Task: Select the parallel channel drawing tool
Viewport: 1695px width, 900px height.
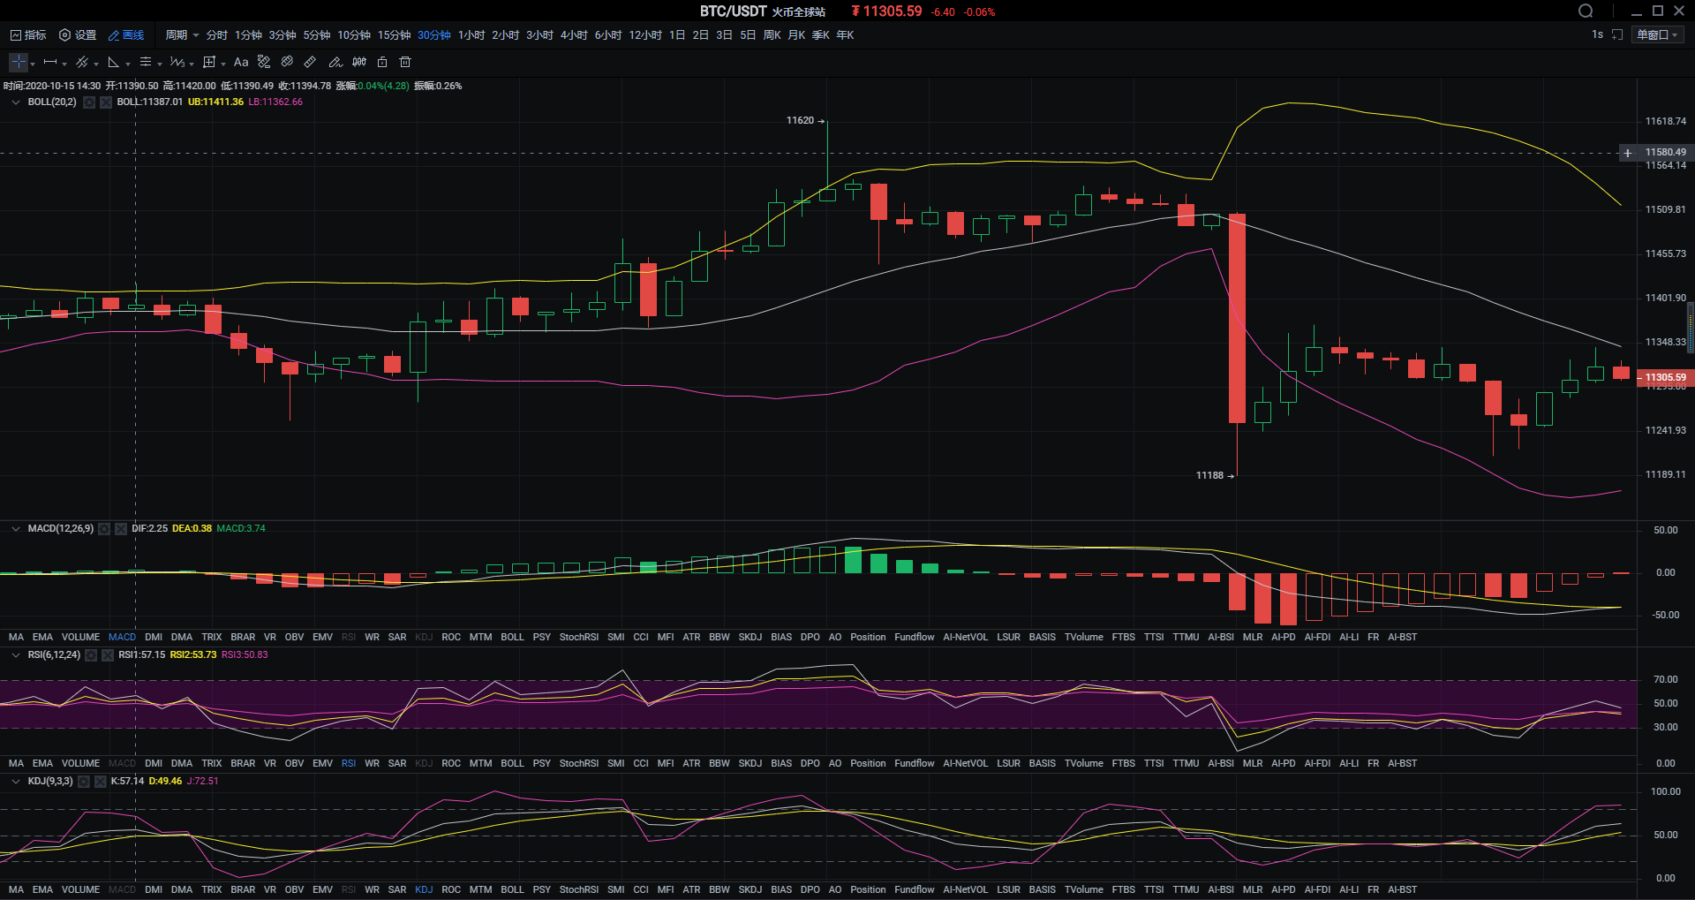Action: 82,62
